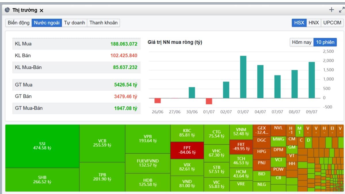Toggle the HNX exchange button
This screenshot has width=345, height=194.
(314, 23)
